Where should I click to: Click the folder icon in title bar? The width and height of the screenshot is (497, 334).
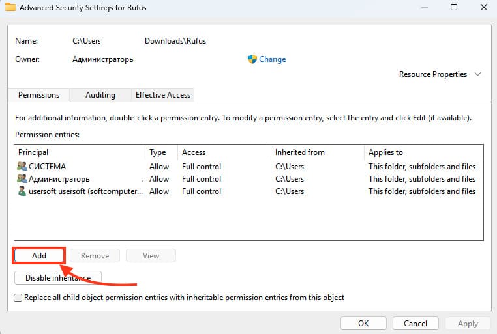(10, 8)
